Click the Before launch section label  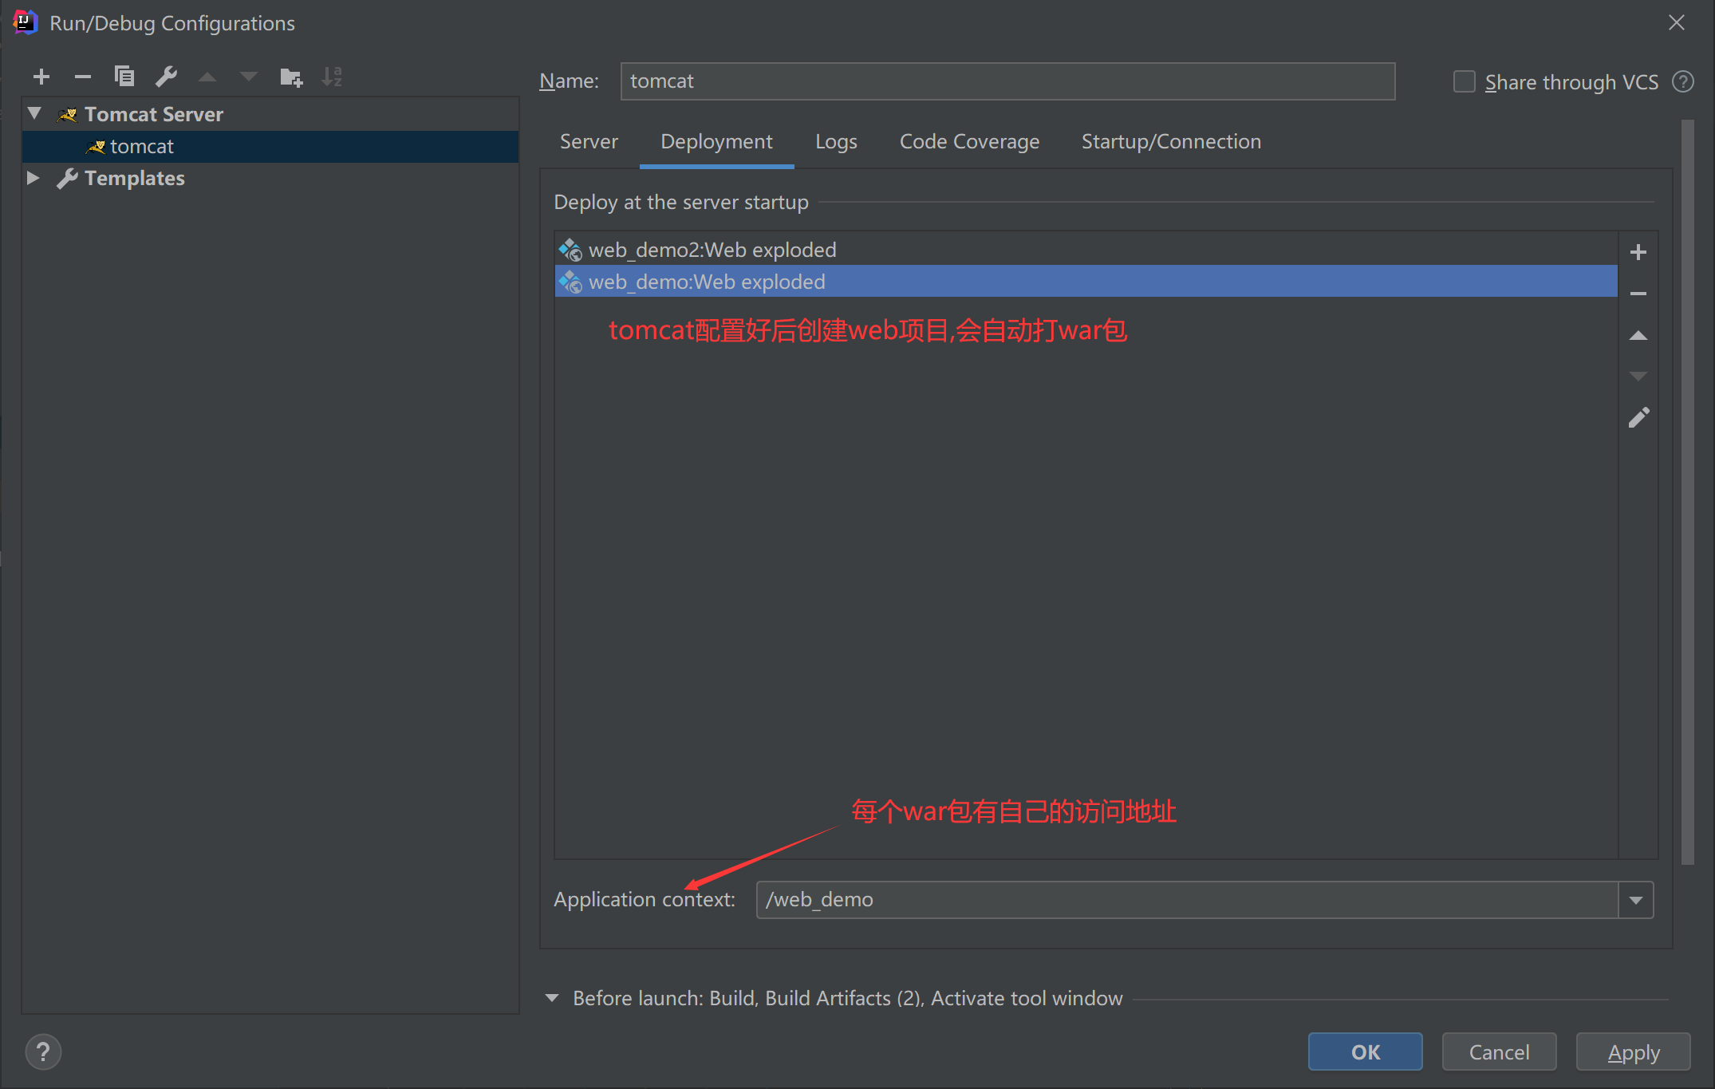[847, 998]
